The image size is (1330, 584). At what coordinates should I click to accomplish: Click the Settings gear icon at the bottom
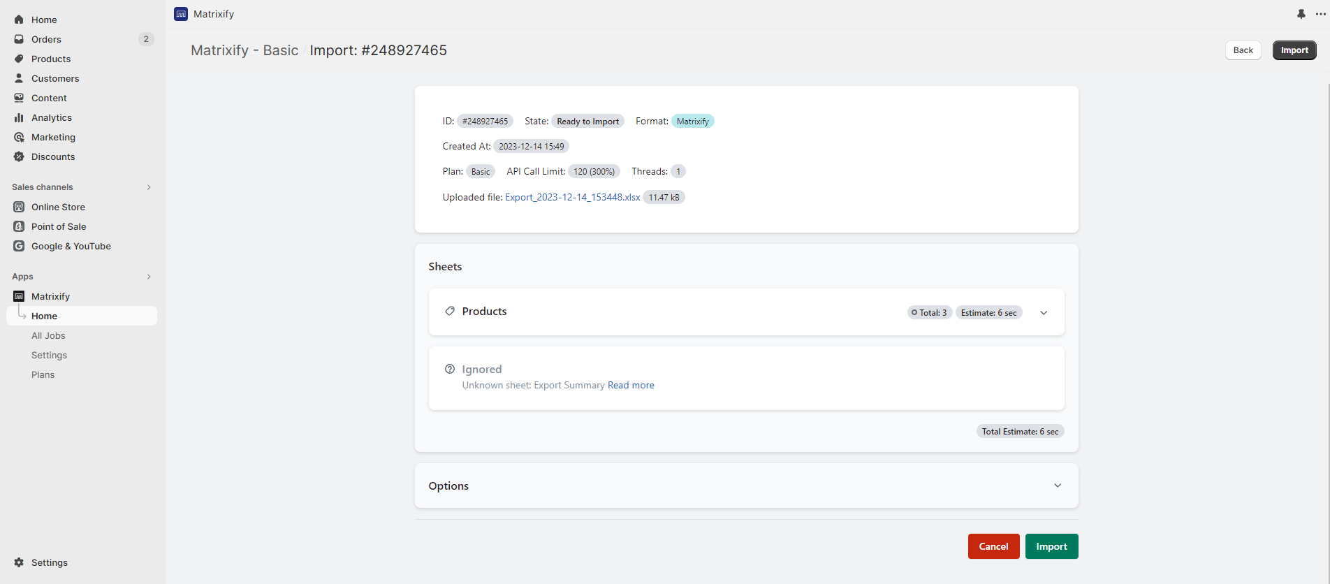[19, 562]
